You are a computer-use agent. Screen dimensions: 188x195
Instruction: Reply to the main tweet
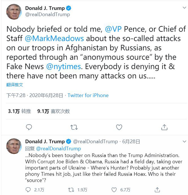[29, 127]
